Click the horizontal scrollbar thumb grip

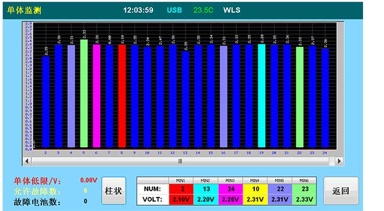[x=180, y=161]
